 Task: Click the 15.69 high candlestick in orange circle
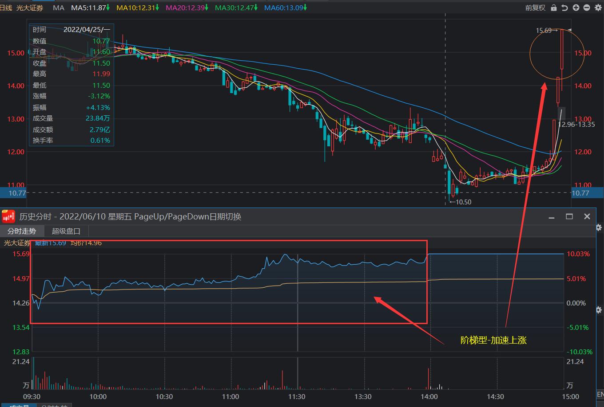coord(562,49)
